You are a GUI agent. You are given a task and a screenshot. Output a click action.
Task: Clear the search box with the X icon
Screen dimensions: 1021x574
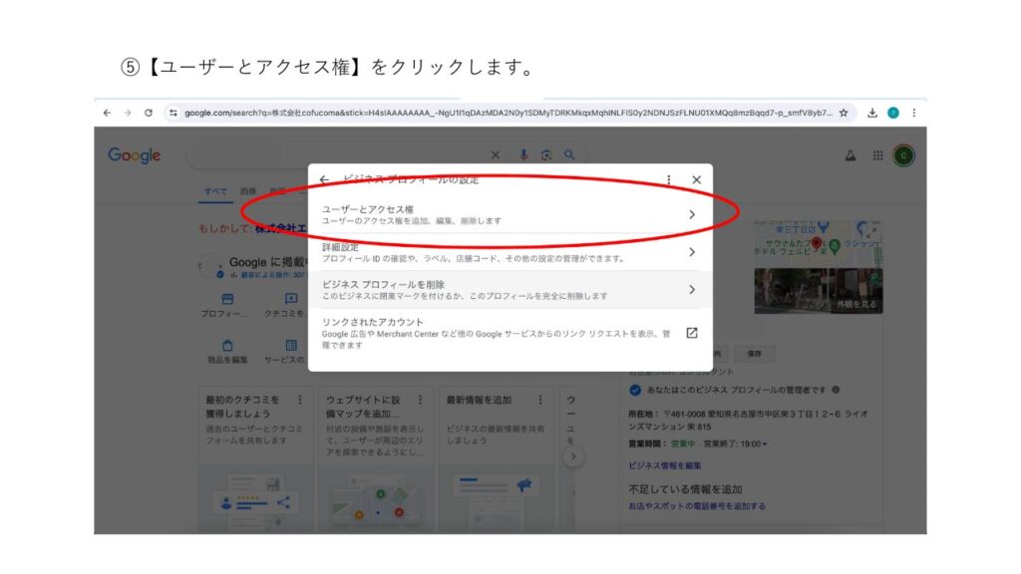495,154
